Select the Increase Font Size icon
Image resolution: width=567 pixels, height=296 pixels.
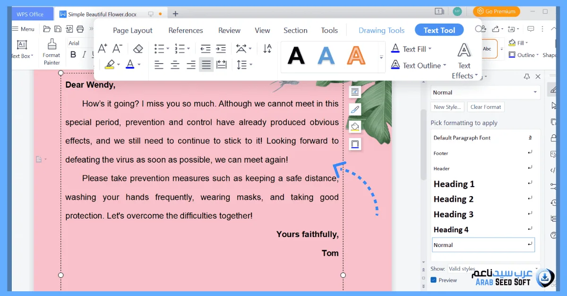tap(102, 48)
